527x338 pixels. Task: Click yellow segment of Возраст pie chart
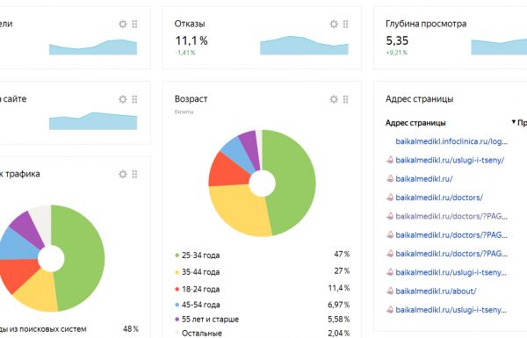click(239, 210)
